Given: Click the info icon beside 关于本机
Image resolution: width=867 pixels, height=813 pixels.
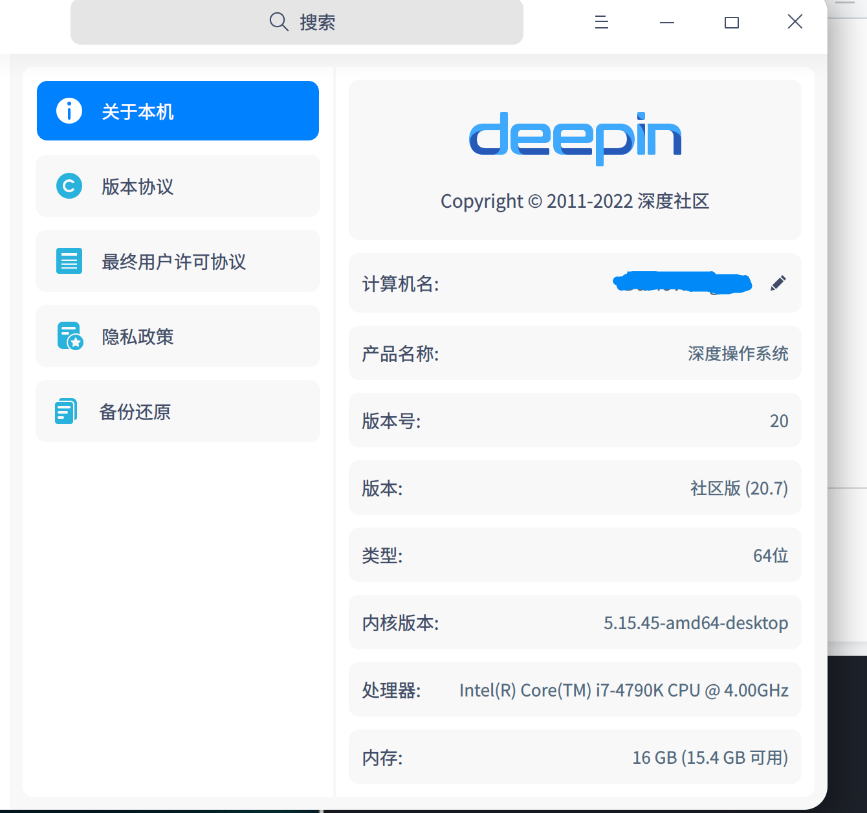Looking at the screenshot, I should [69, 111].
